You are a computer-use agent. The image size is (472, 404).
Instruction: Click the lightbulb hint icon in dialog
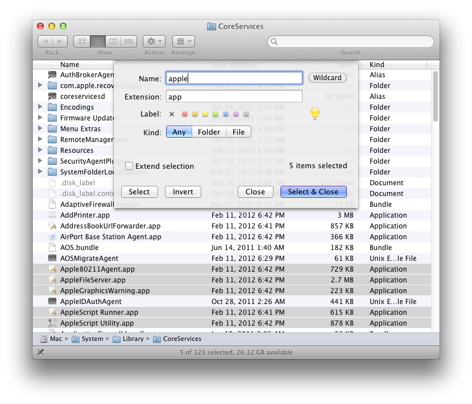point(314,113)
